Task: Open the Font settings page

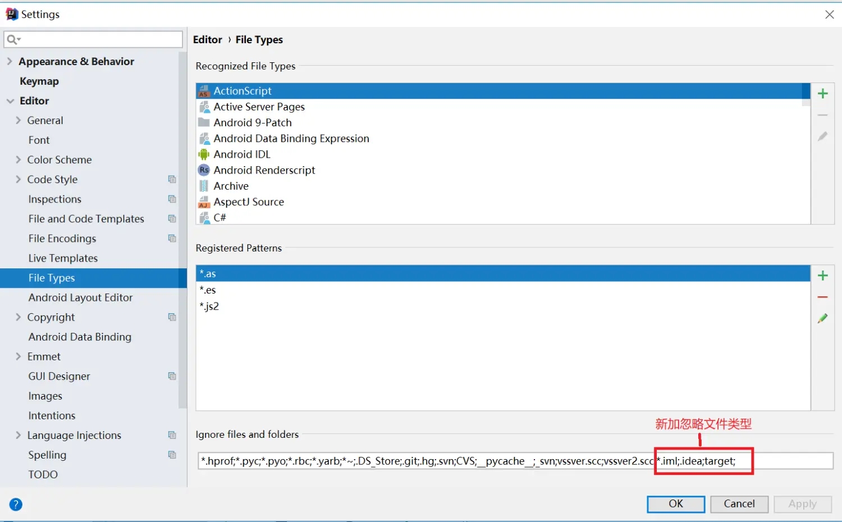Action: click(x=39, y=140)
